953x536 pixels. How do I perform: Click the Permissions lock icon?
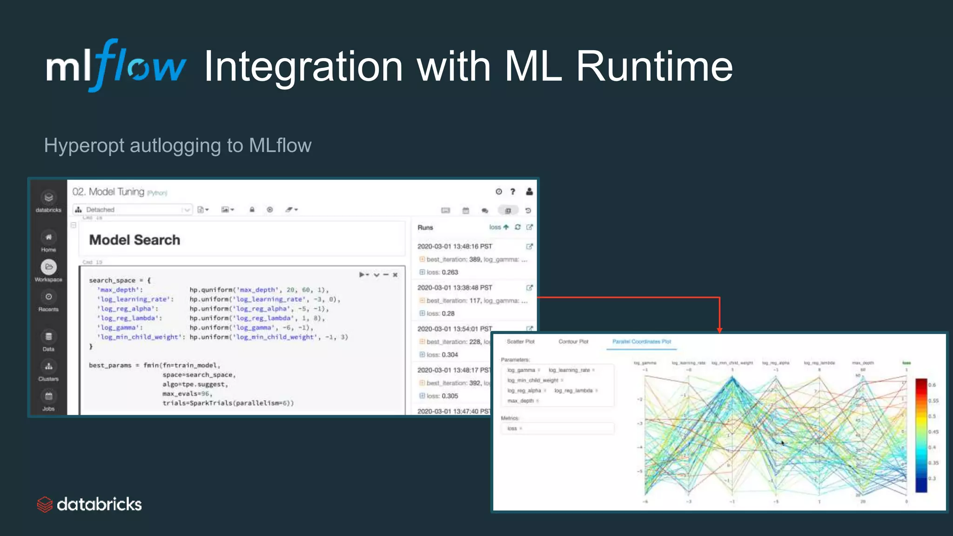[252, 210]
